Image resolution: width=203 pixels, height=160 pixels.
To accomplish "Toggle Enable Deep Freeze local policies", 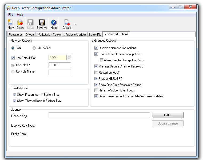I will pos(96,54).
